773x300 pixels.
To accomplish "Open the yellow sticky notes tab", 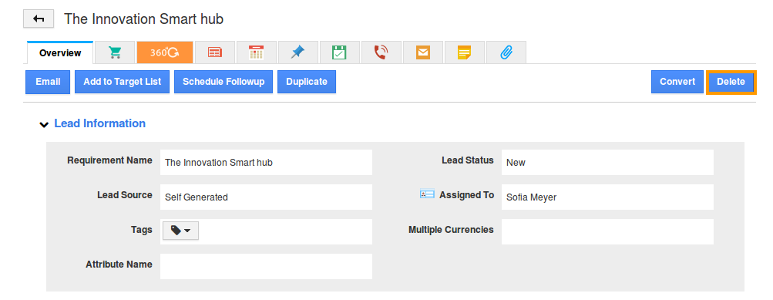I will tap(465, 52).
